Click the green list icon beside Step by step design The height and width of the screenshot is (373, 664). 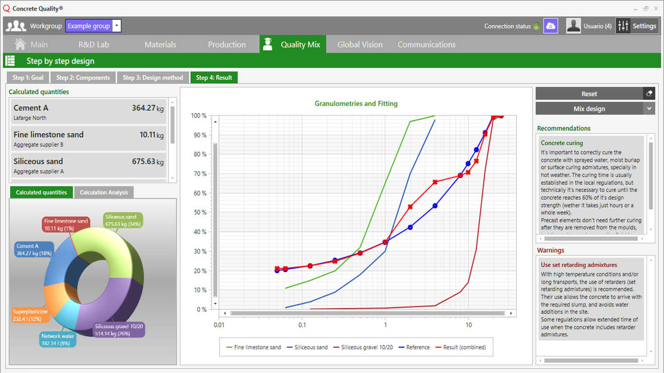coord(10,60)
